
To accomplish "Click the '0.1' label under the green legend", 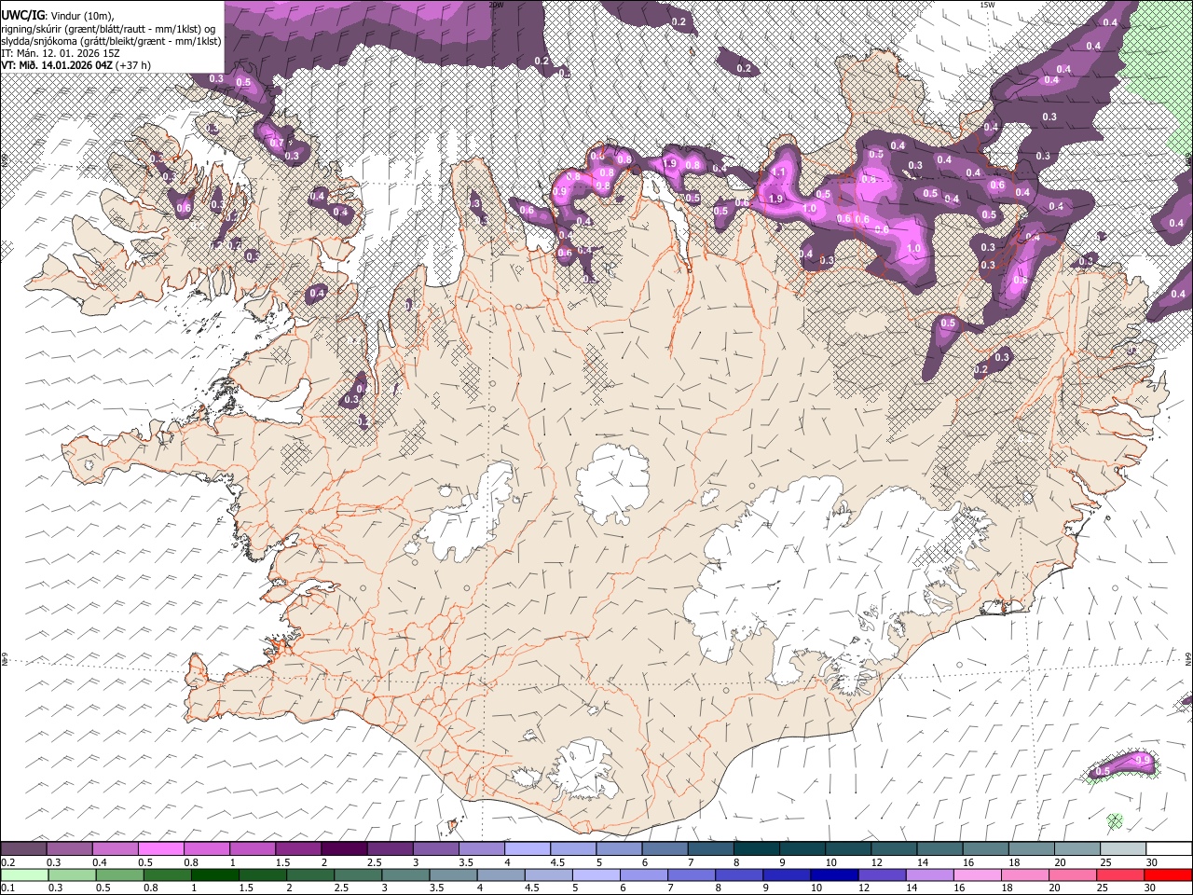I will [x=7, y=888].
